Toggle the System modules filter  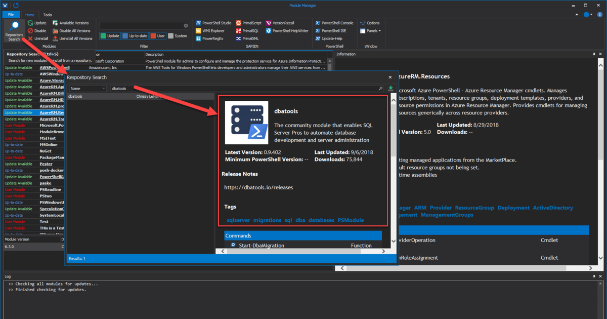[177, 35]
